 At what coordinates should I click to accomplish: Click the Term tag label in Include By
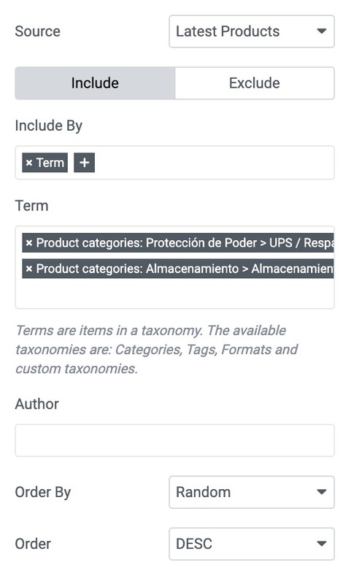tap(50, 163)
